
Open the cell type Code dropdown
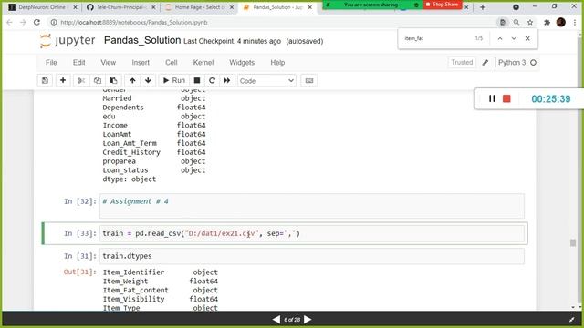pyautogui.click(x=266, y=81)
